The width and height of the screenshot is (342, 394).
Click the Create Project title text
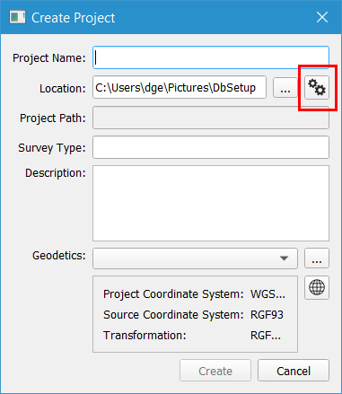74,18
